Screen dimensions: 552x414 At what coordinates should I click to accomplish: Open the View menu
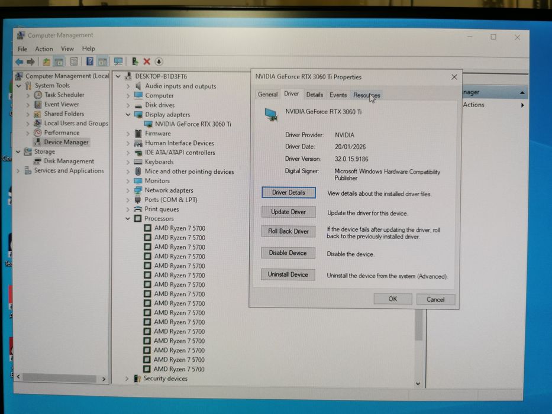(x=67, y=49)
